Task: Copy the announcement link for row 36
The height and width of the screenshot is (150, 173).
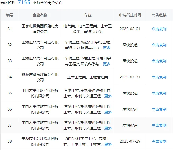Action: 159,109
